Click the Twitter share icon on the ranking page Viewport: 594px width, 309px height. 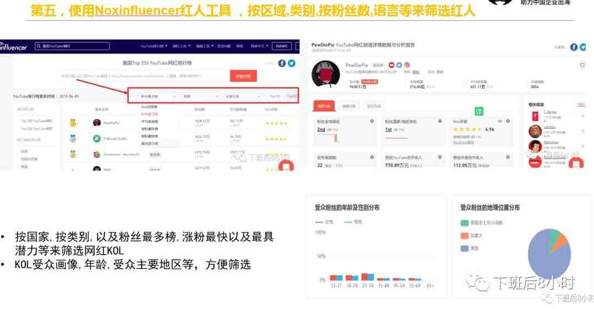(291, 63)
